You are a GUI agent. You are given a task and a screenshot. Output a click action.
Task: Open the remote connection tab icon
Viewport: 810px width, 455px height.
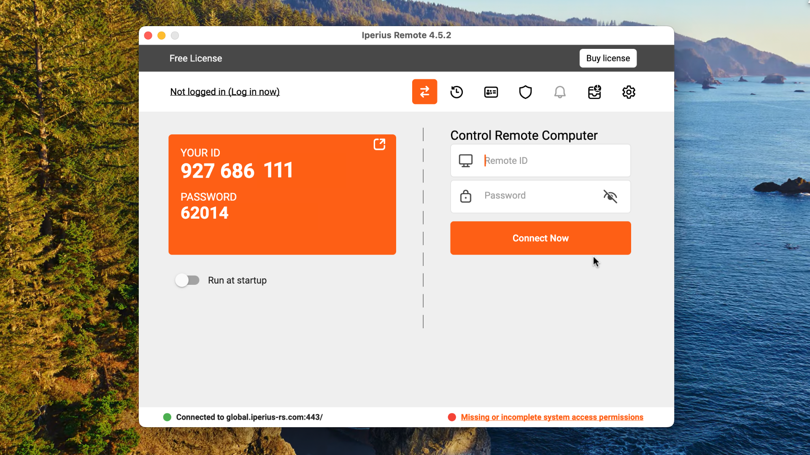click(424, 92)
